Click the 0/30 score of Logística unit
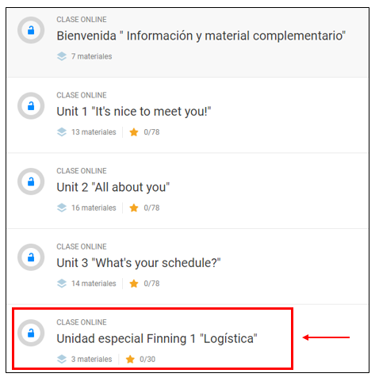This screenshot has width=379, height=381. pyautogui.click(x=147, y=360)
